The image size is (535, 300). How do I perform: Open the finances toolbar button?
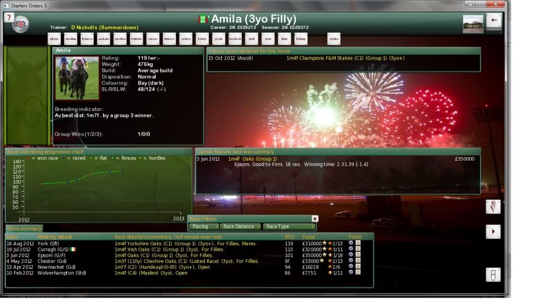87,39
